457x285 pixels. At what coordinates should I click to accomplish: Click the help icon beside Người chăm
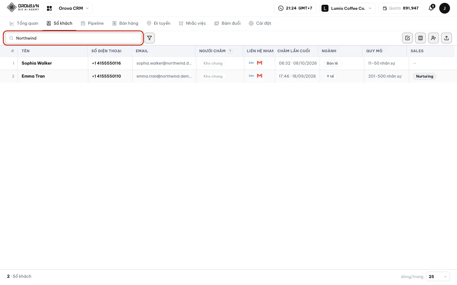click(x=230, y=51)
